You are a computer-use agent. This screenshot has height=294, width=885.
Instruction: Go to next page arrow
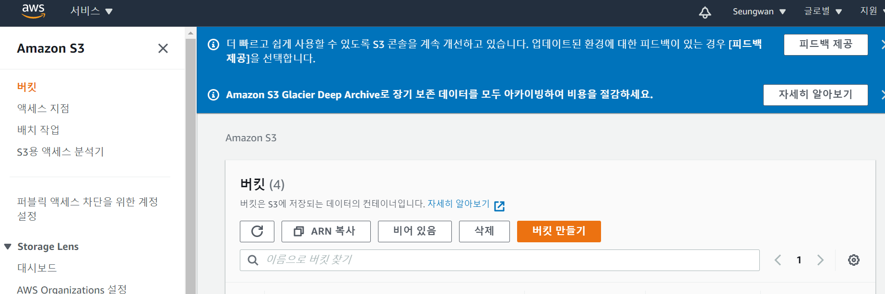click(x=820, y=260)
